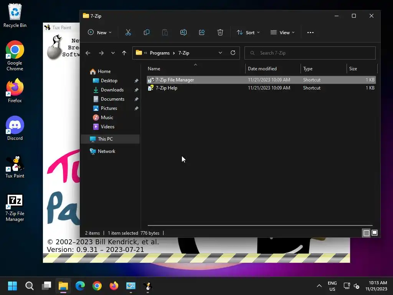Image resolution: width=393 pixels, height=295 pixels.
Task: Click the double-chevron before Programs in address bar
Action: tap(145, 53)
